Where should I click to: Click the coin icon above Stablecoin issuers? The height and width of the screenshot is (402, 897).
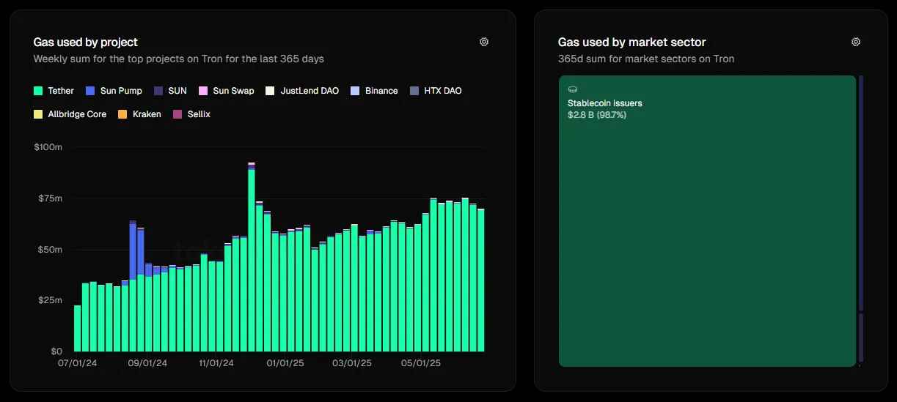pyautogui.click(x=573, y=89)
